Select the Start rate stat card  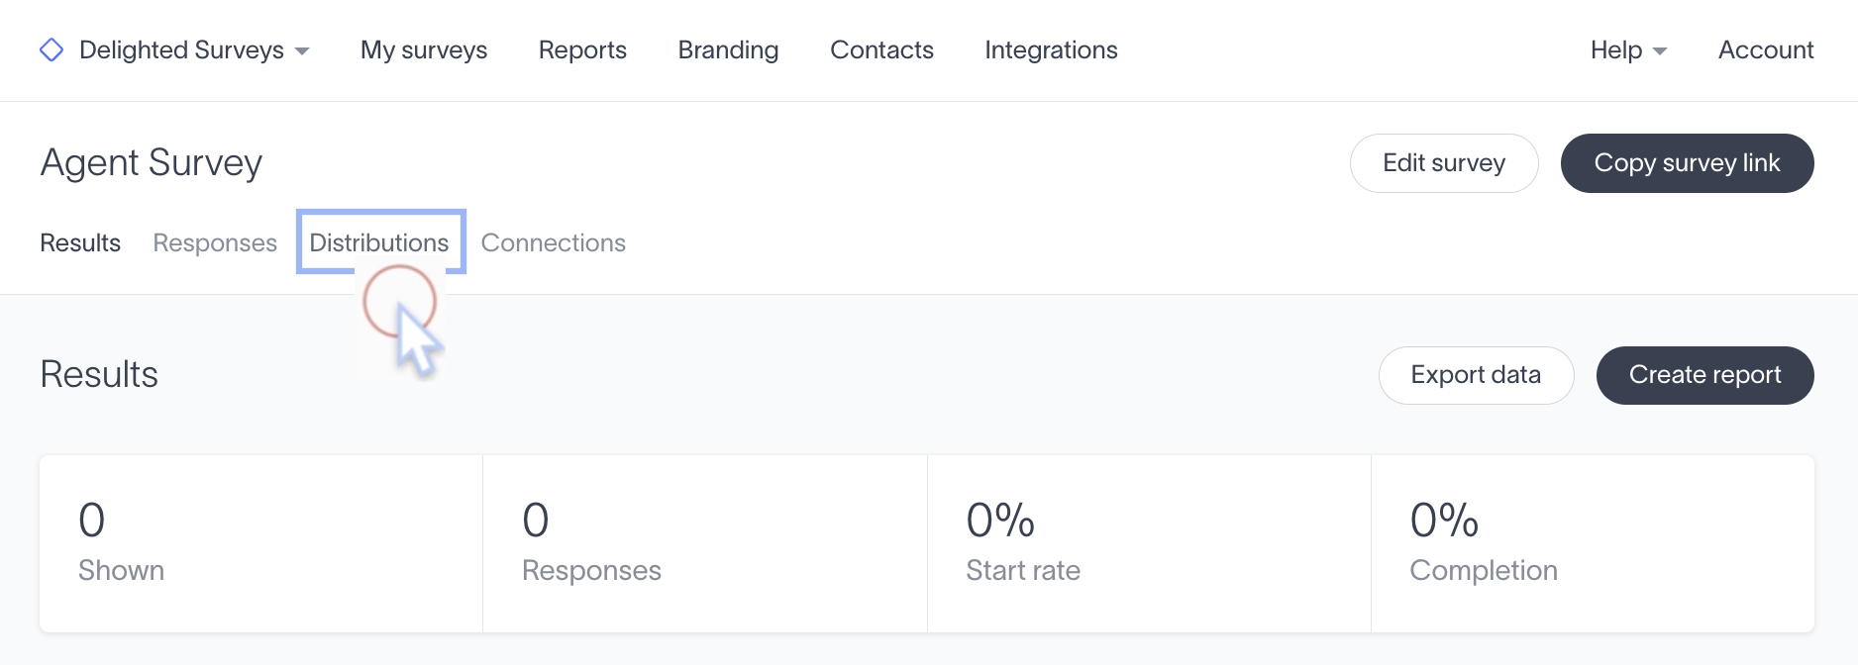(x=1149, y=543)
